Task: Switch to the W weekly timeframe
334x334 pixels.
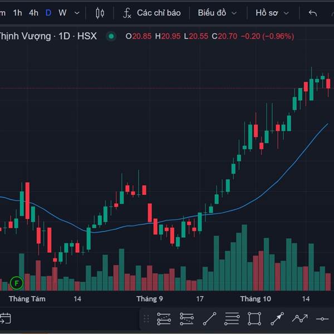Action: (x=62, y=13)
